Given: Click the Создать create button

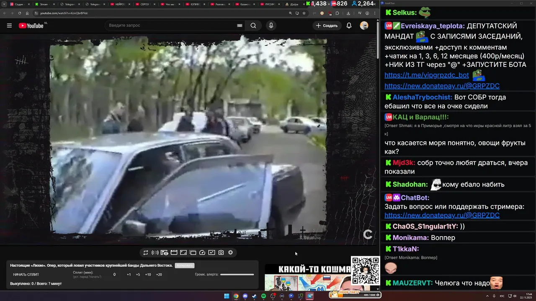Looking at the screenshot, I should coord(327,26).
